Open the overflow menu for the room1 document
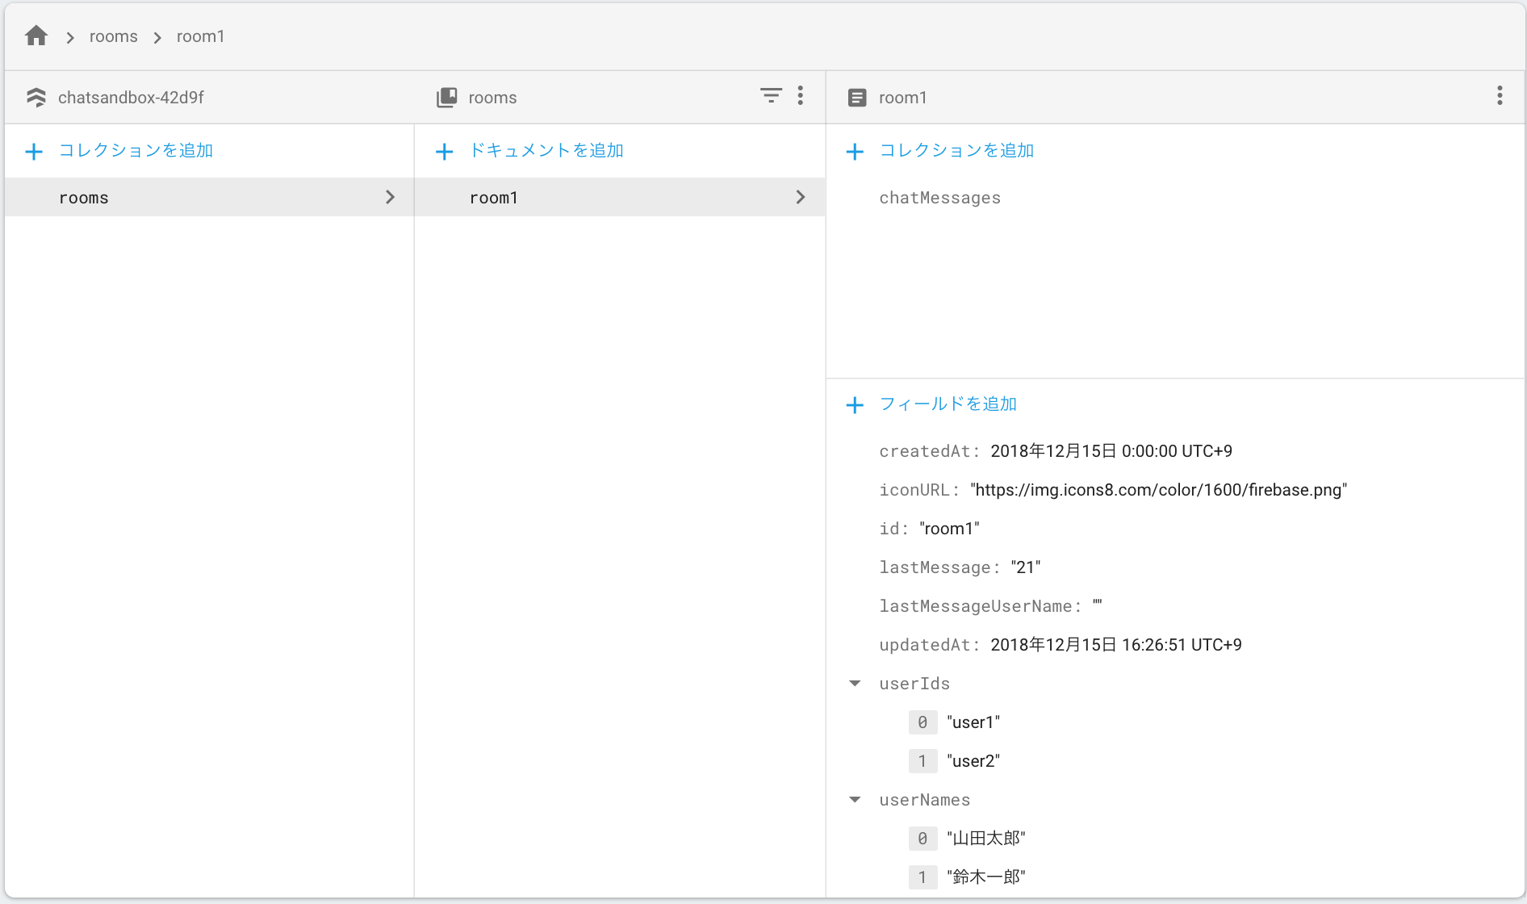The height and width of the screenshot is (904, 1527). [x=1500, y=96]
